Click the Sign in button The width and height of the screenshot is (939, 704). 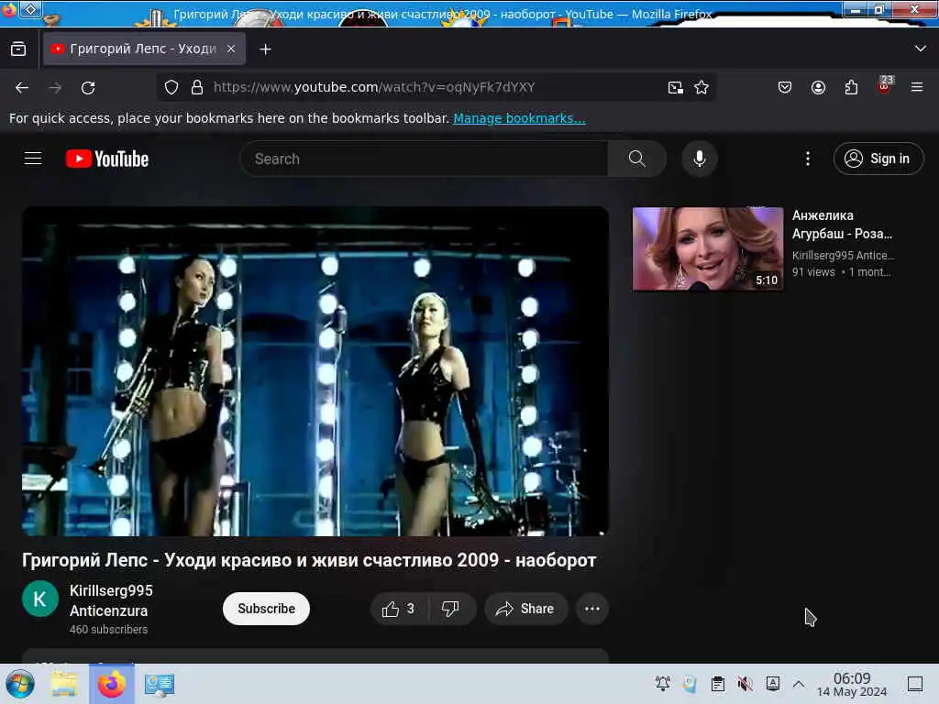point(878,159)
